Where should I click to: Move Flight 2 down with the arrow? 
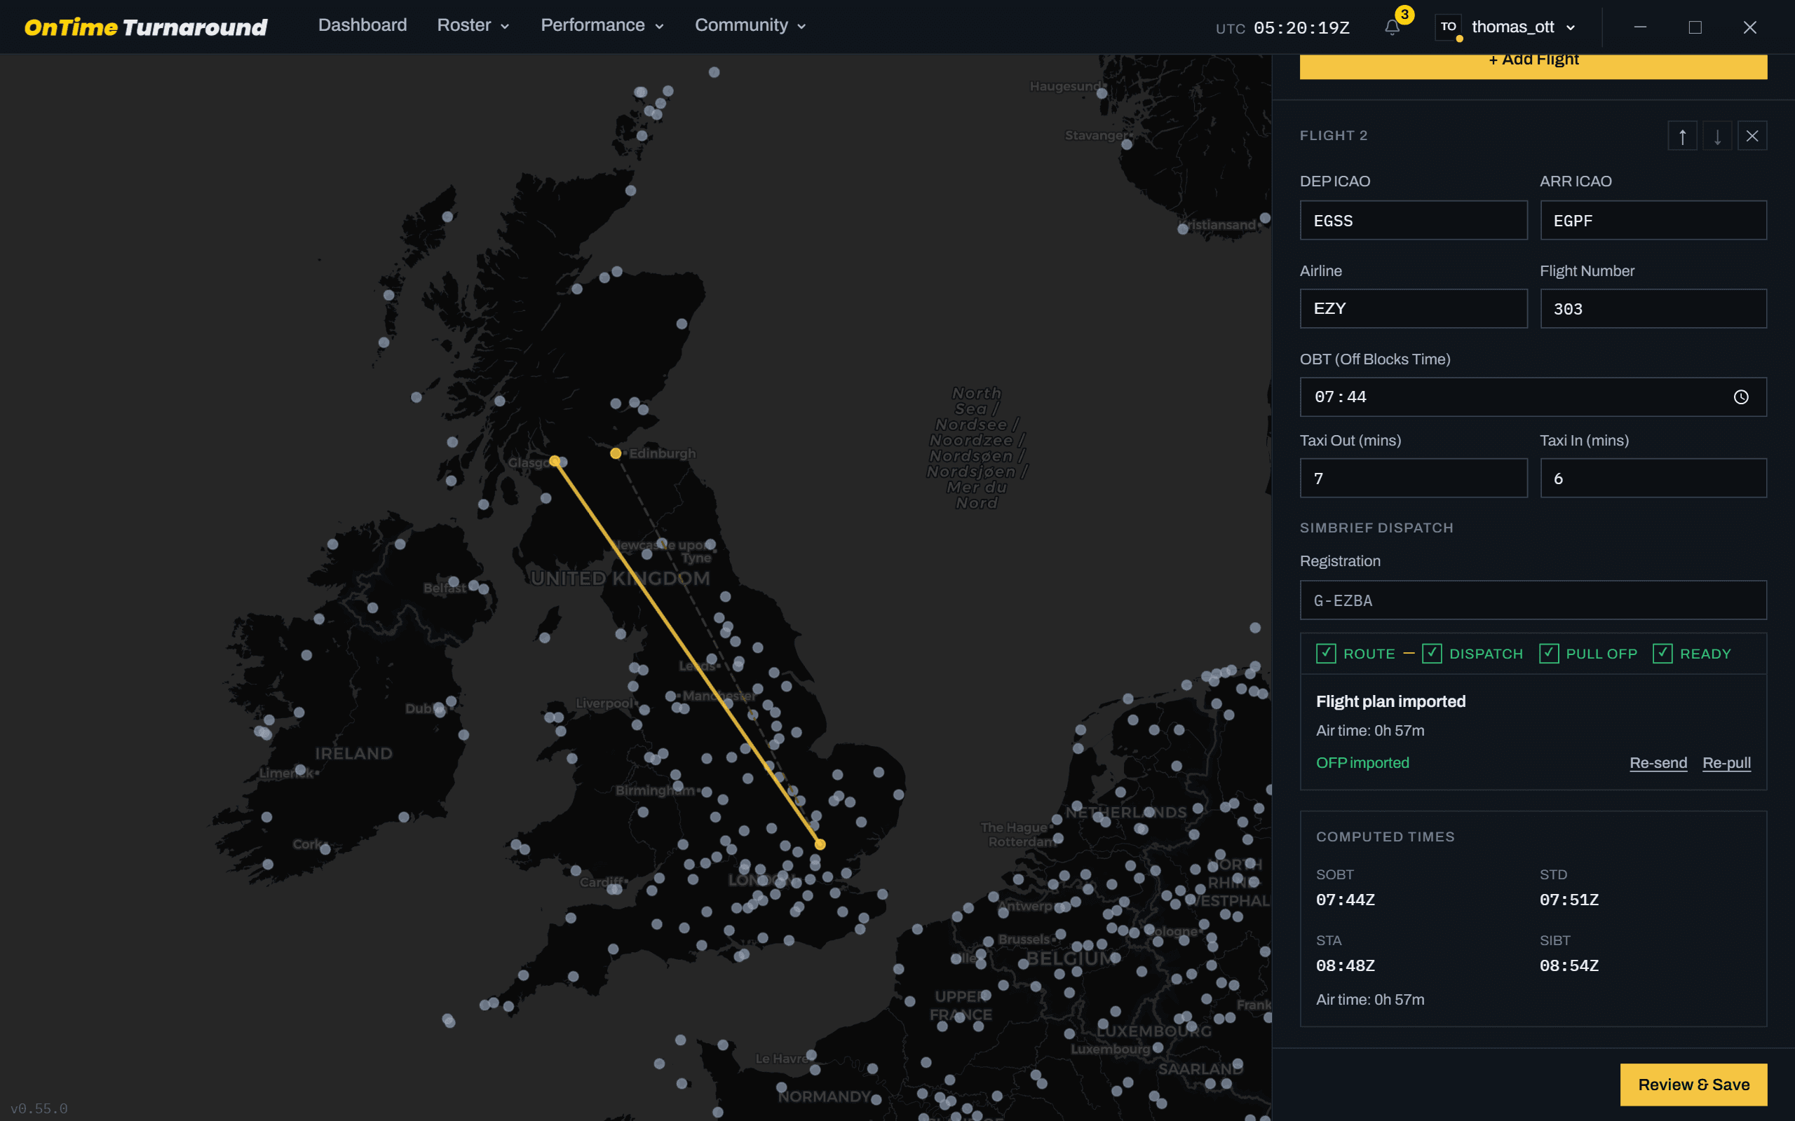[1717, 137]
